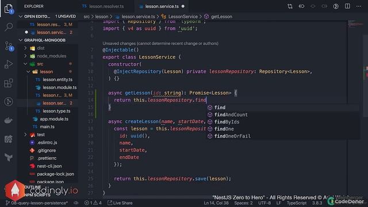
Task: Click the Split Editor icon
Action: [x=347, y=6]
